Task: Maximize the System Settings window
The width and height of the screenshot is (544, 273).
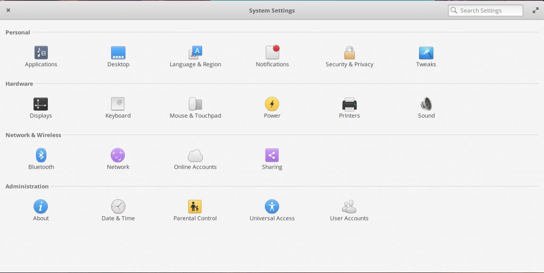Action: pos(535,11)
